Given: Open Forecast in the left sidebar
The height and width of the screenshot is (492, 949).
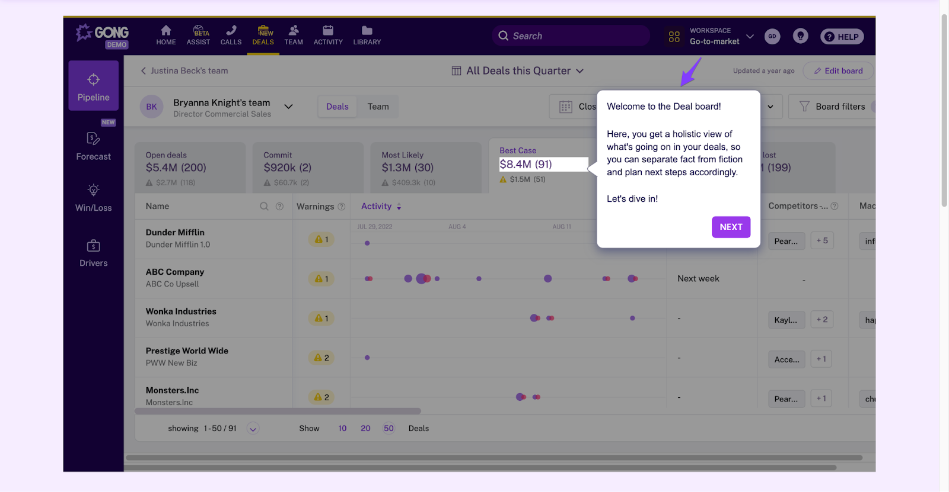Looking at the screenshot, I should coord(94,146).
